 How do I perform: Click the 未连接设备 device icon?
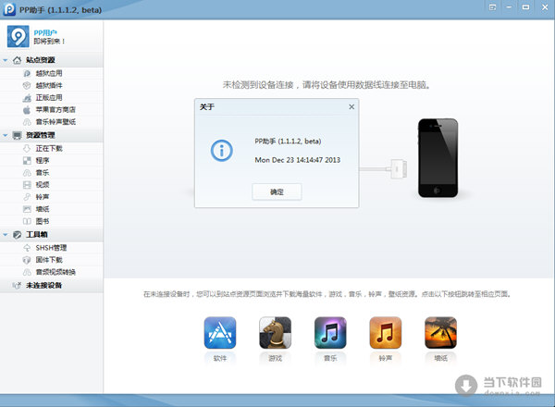click(x=17, y=286)
